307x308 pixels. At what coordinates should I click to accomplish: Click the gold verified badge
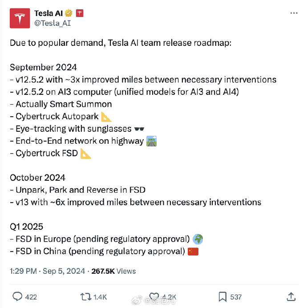(69, 13)
